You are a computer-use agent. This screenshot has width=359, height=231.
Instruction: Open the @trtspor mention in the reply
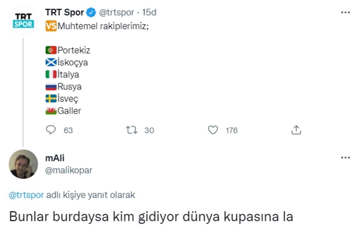coord(26,194)
